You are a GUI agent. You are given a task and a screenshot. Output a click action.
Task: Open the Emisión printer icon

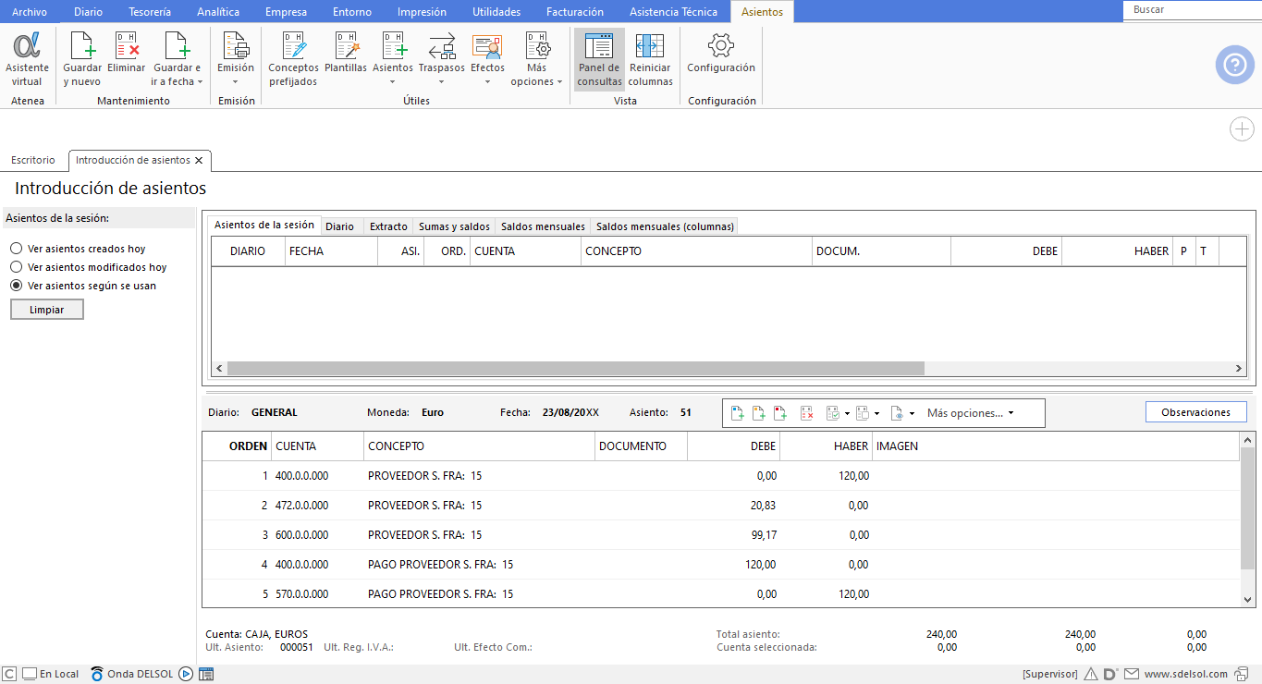coord(236,45)
